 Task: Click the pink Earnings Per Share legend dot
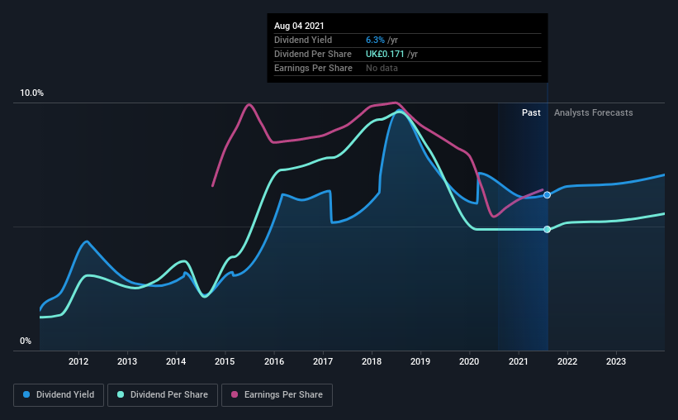point(235,394)
